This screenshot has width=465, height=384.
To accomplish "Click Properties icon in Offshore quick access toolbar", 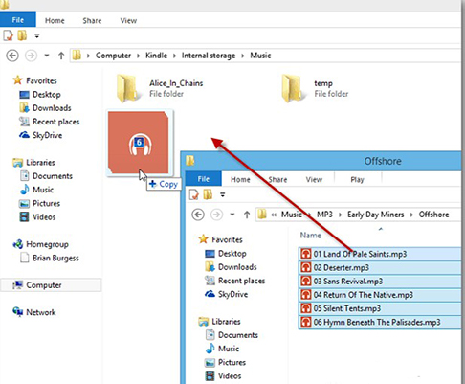I will pos(194,194).
